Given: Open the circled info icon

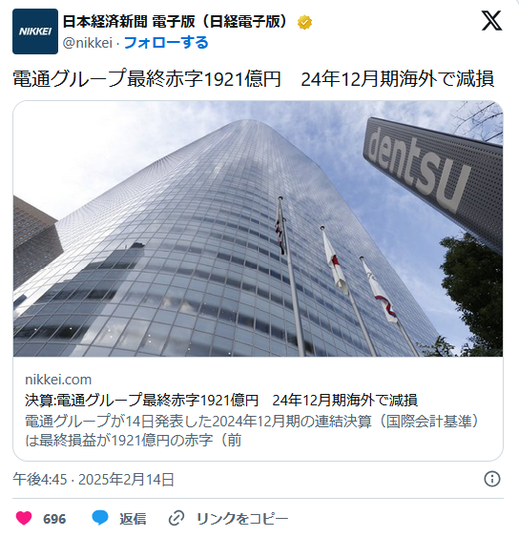Looking at the screenshot, I should point(492,479).
